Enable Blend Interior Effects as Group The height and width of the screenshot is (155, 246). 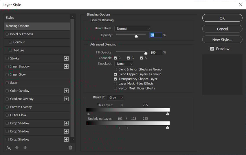pyautogui.click(x=115, y=69)
